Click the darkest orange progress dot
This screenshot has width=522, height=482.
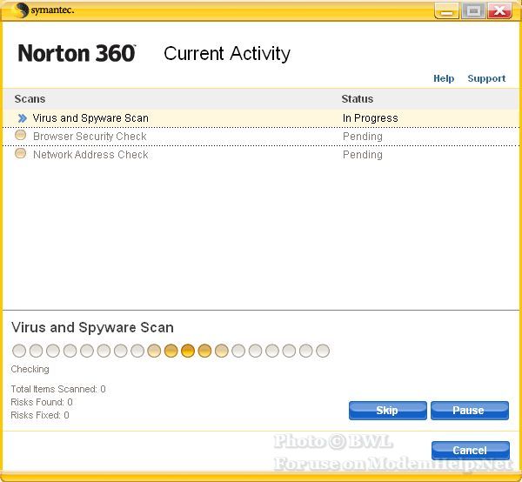pyautogui.click(x=188, y=351)
